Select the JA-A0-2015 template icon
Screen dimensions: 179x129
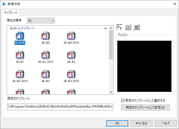tap(71, 36)
